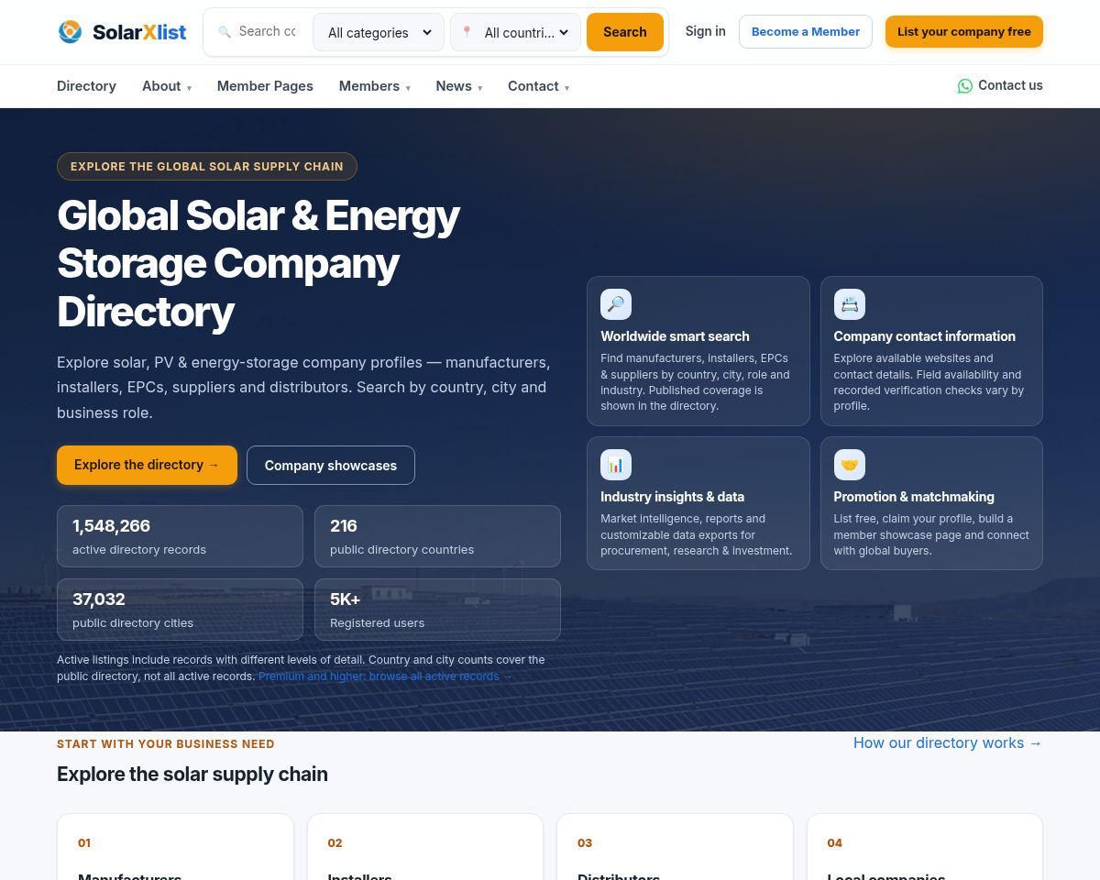
Task: Click Start With Your Business Need label
Action: [x=166, y=744]
